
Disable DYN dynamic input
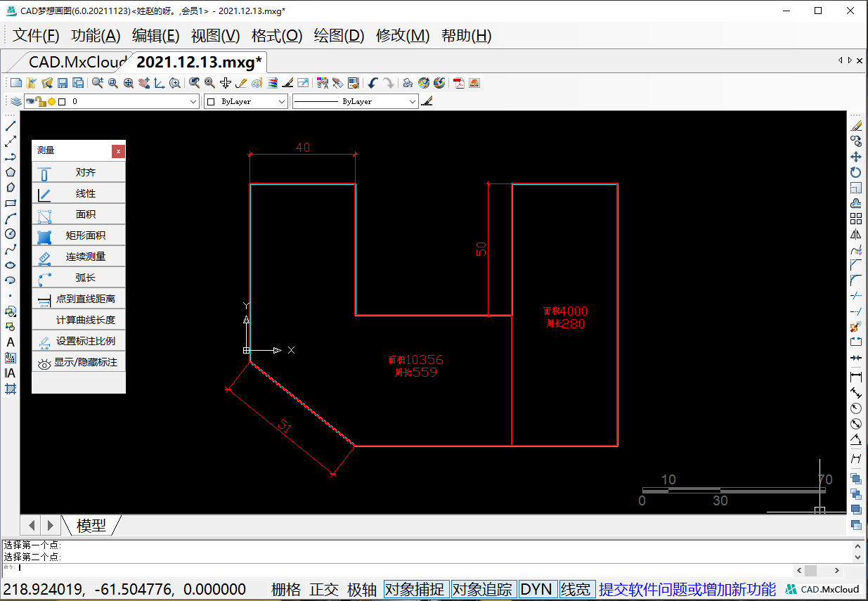tap(537, 589)
